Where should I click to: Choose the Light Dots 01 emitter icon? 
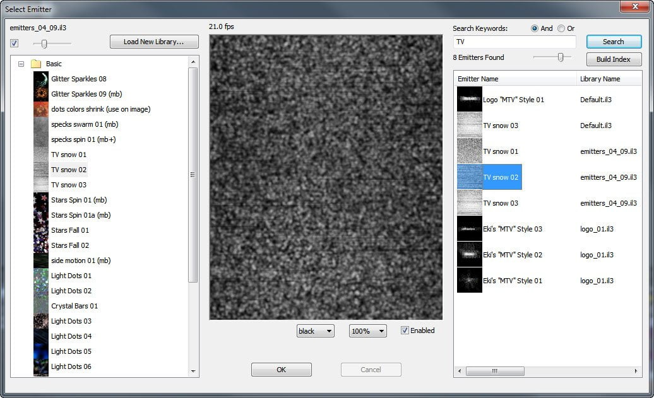(41, 276)
